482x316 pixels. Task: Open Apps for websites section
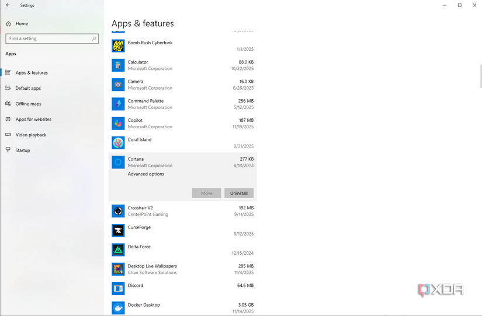[x=33, y=120]
